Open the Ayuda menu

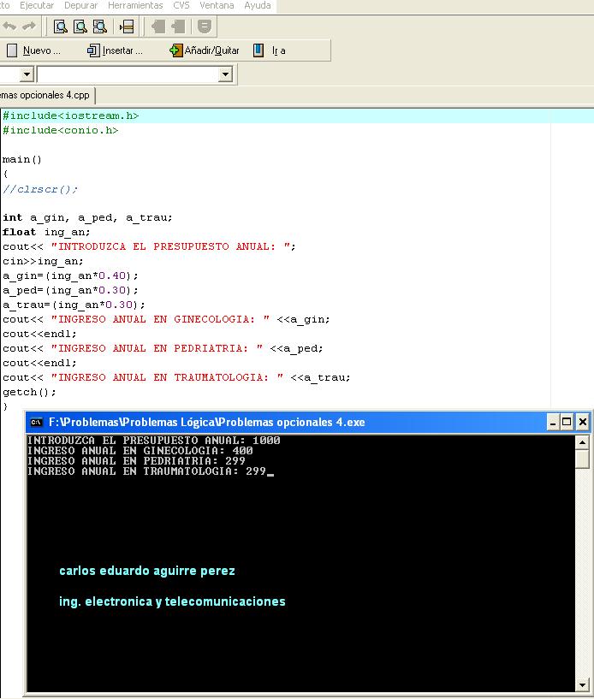pos(258,5)
